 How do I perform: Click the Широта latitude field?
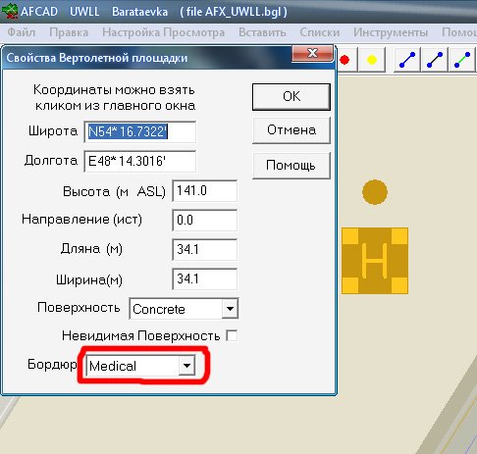[x=140, y=132]
